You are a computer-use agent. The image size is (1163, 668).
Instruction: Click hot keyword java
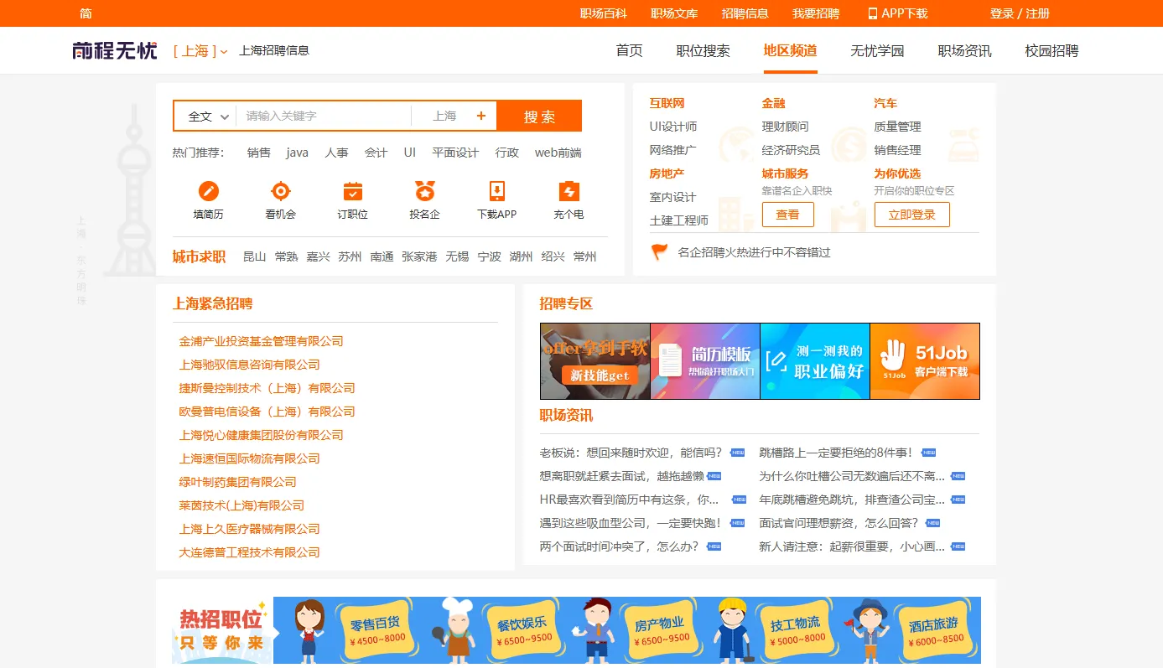tap(297, 153)
